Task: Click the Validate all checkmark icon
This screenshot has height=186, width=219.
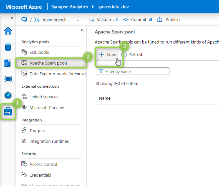Action: click(x=92, y=20)
